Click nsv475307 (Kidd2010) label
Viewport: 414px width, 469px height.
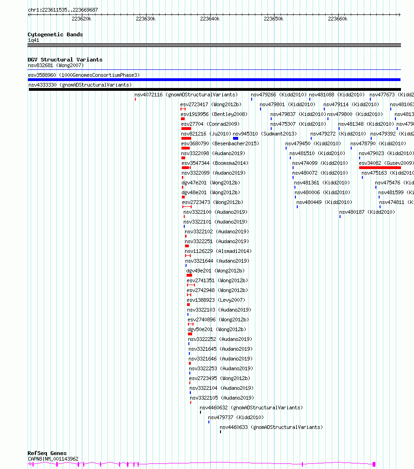[298, 124]
